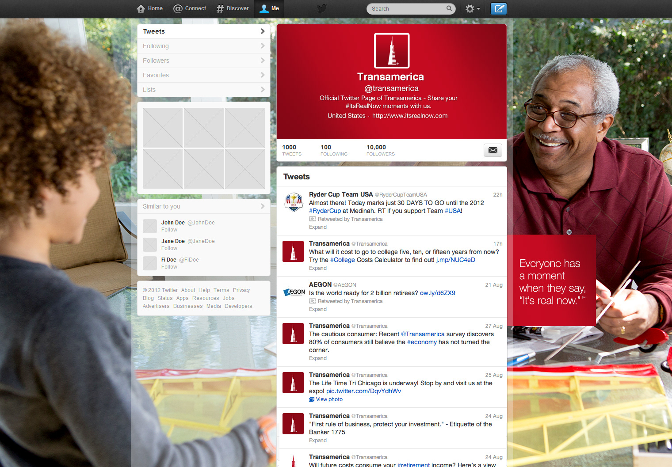This screenshot has width=672, height=467.
Task: Expand the First rule of business tweet
Action: click(318, 440)
